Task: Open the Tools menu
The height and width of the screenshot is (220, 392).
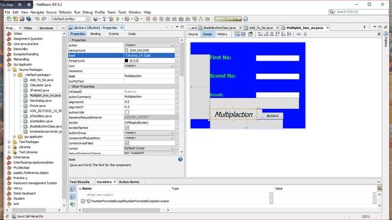Action: click(122, 12)
